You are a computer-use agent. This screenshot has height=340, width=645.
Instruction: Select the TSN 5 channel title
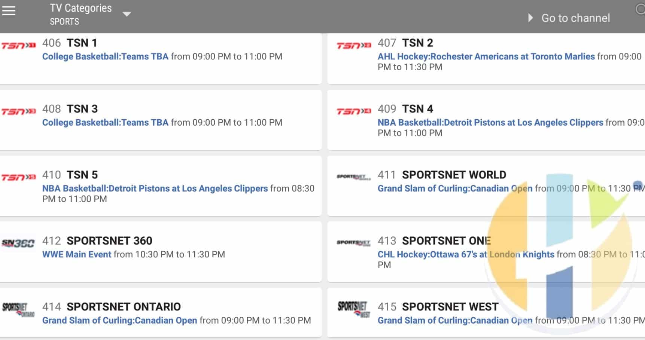82,175
